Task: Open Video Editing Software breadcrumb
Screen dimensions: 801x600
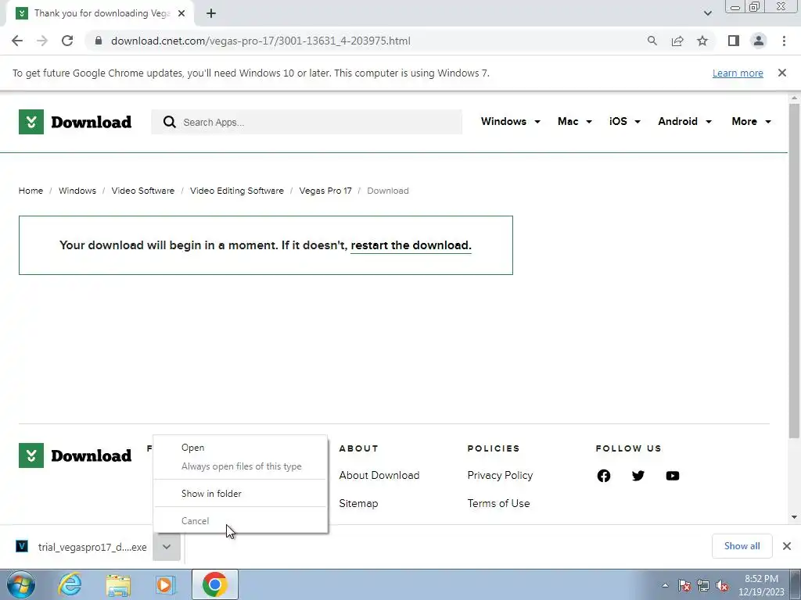Action: pos(236,191)
